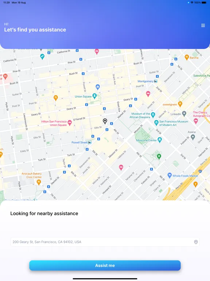This screenshot has height=281, width=210.
Task: Tap the blue shopping bag pin above Union Square
Action: click(97, 87)
